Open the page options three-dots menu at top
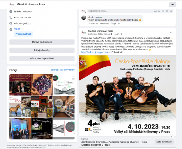The height and width of the screenshot is (149, 182). [172, 5]
